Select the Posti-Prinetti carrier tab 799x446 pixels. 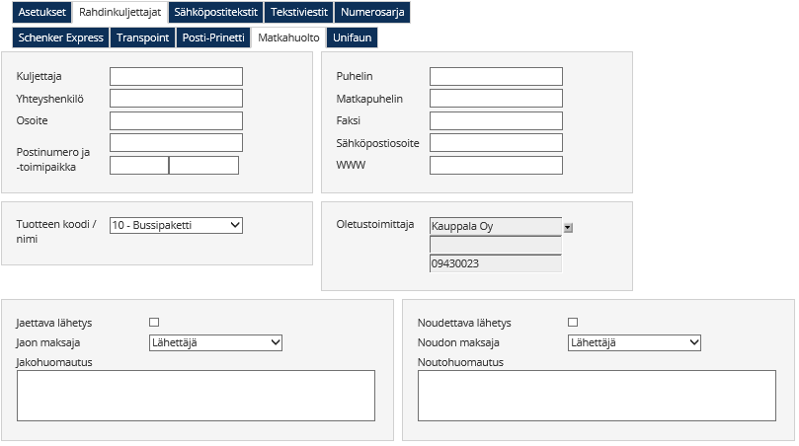click(212, 37)
